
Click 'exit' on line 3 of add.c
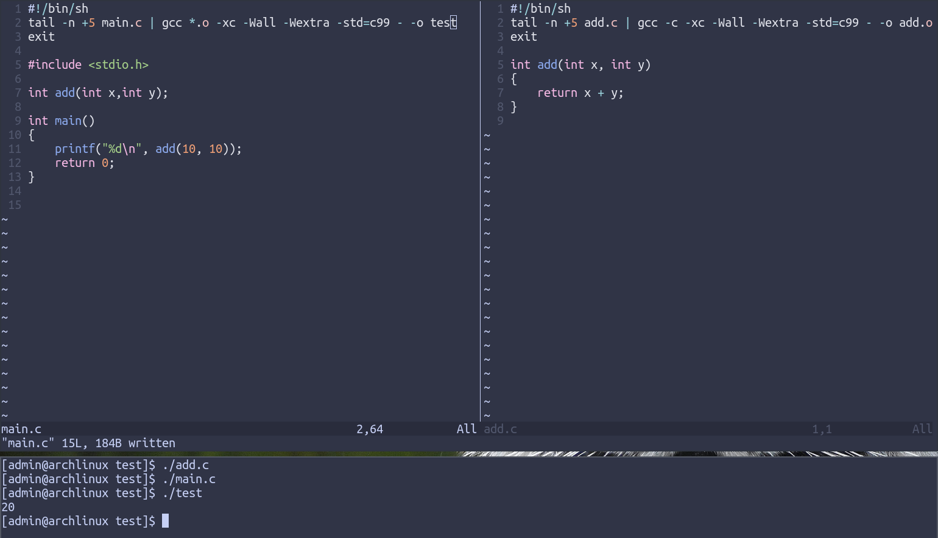click(524, 37)
